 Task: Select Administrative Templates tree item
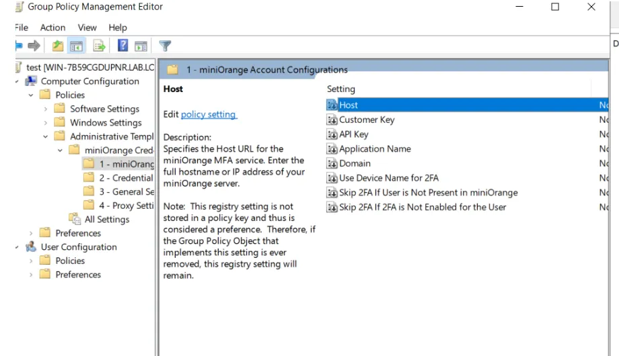112,136
